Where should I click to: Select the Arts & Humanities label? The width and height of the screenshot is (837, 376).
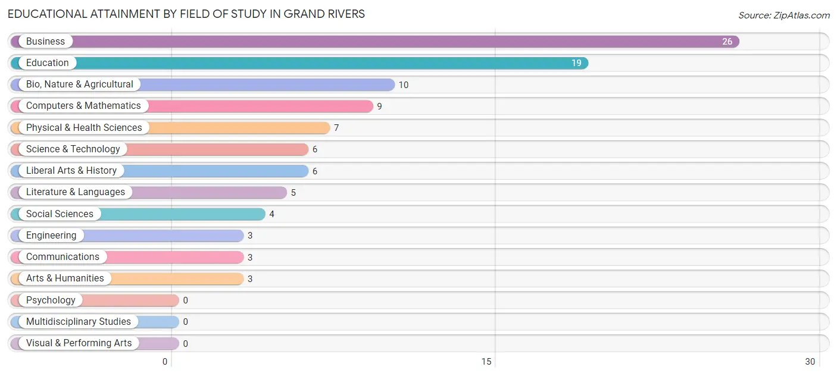coord(65,278)
